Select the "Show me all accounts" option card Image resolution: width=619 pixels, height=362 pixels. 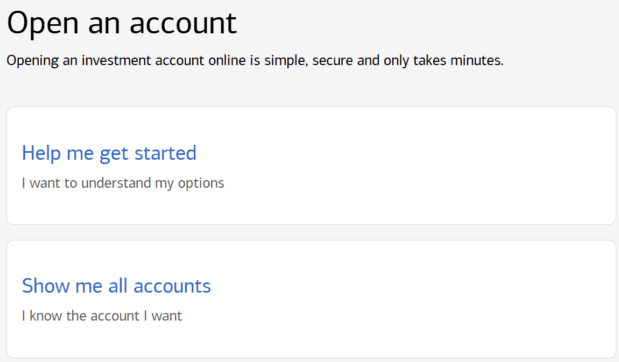click(309, 299)
